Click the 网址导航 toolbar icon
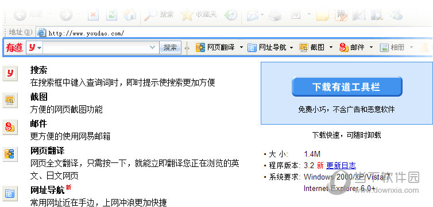 (x=252, y=48)
